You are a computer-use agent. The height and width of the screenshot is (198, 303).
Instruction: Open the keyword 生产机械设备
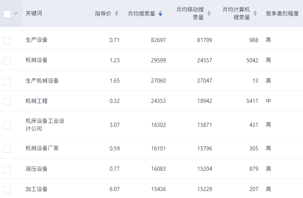click(x=42, y=81)
